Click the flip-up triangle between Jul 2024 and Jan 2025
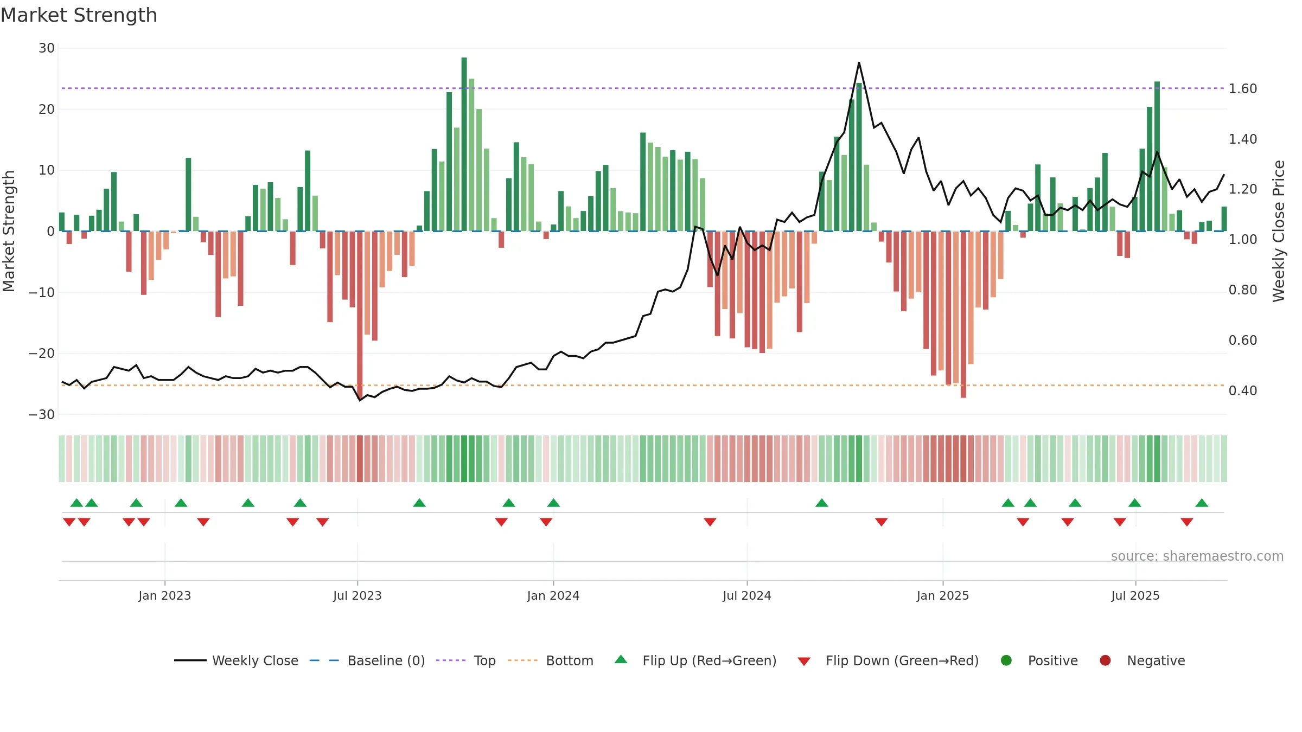Viewport: 1302px width, 732px height. tap(822, 503)
